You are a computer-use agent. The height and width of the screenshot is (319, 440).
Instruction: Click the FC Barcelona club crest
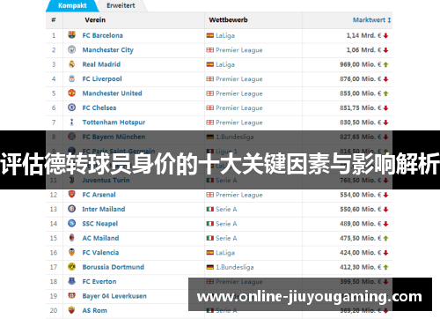(x=71, y=35)
